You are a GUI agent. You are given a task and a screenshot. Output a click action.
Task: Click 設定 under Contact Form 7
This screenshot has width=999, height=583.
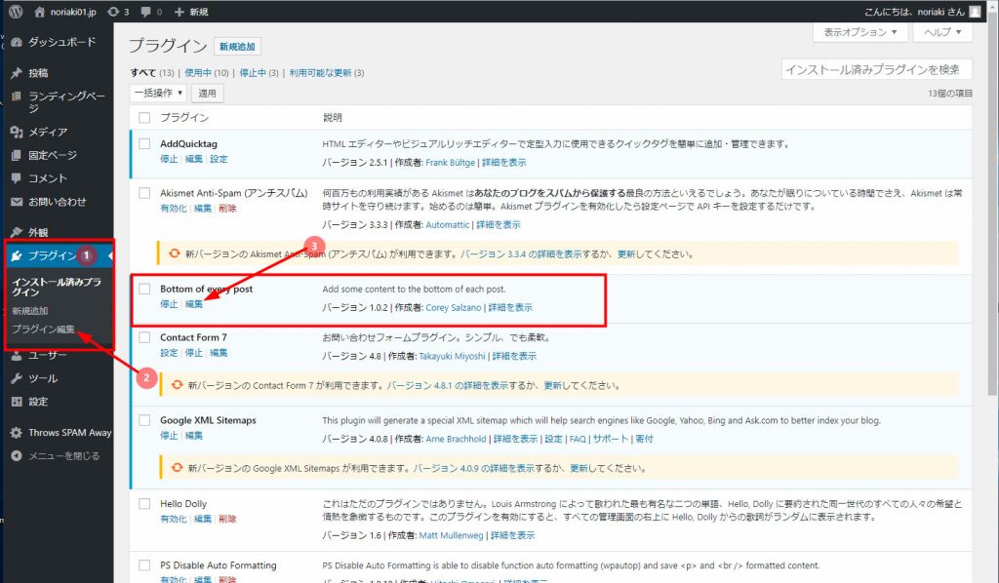[x=169, y=353]
